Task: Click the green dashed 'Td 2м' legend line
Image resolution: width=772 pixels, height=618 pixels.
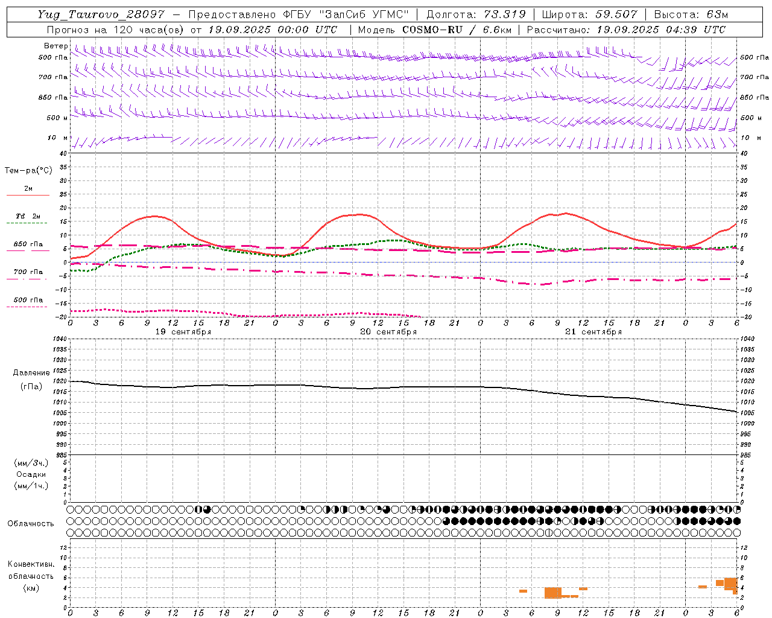Action: pyautogui.click(x=27, y=223)
